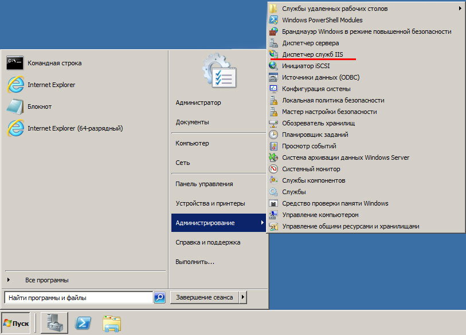Launch Internet Explorer (64-разрядный)
This screenshot has height=335, width=466.
[15, 128]
